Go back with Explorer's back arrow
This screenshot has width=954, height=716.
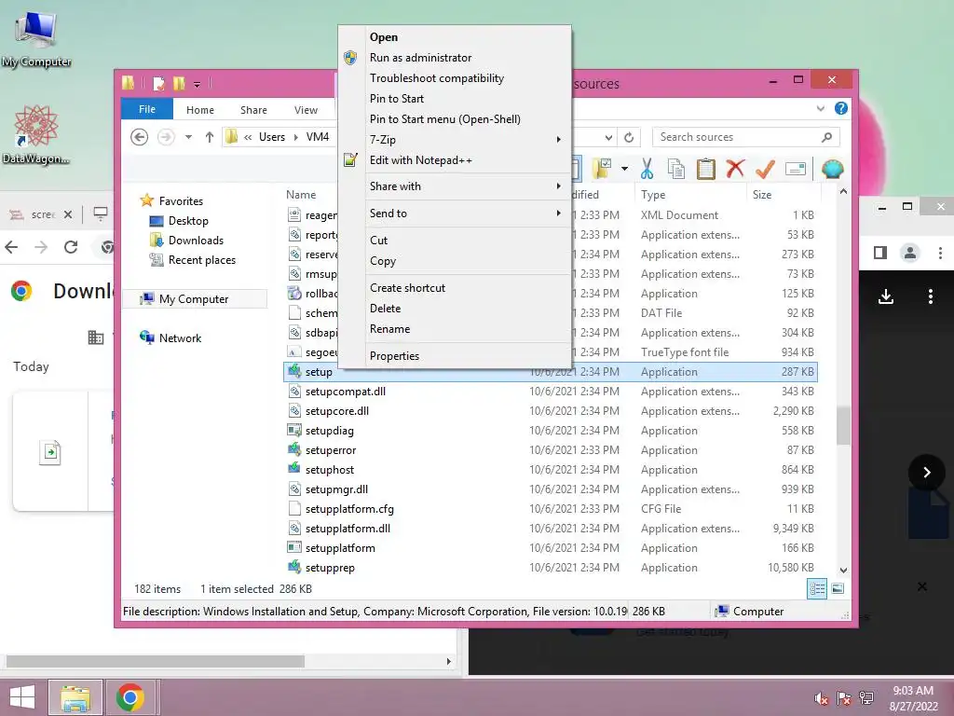[x=140, y=137]
